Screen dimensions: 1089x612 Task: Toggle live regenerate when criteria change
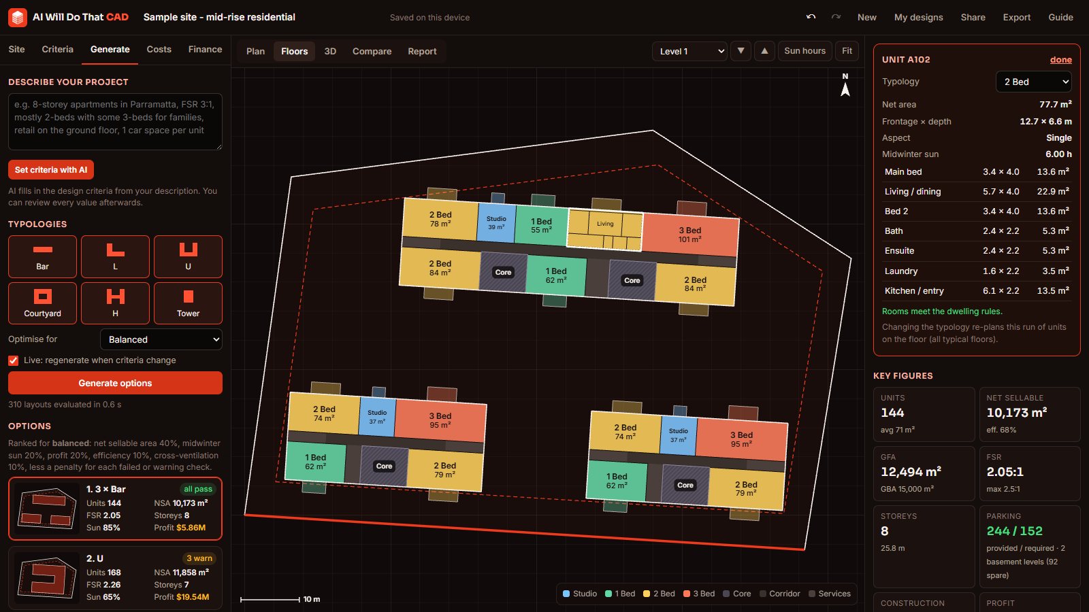[13, 360]
